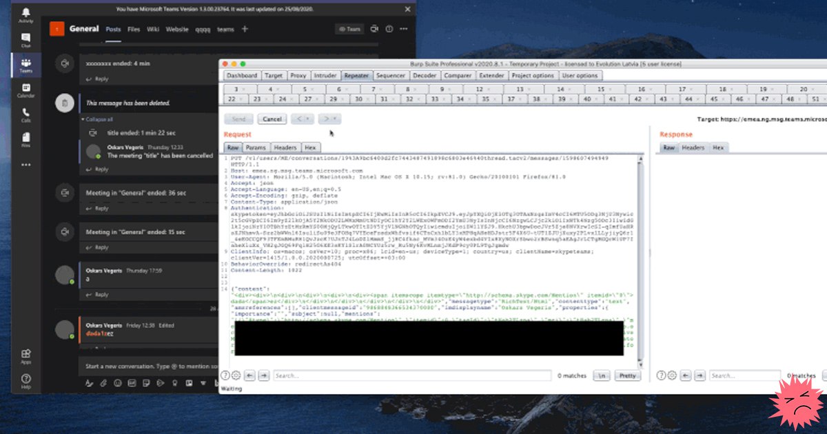The height and width of the screenshot is (434, 827).
Task: Open Website tab in Teams channel
Action: 177,30
